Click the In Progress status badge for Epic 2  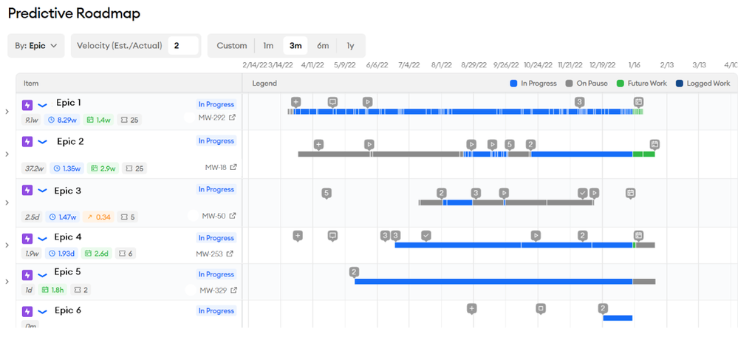[216, 141]
